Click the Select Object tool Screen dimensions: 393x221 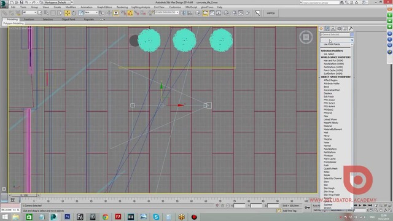40,13
